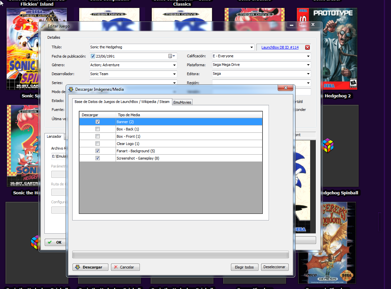
Task: Select the Sonic Spinball cover in the library
Action: point(23,49)
